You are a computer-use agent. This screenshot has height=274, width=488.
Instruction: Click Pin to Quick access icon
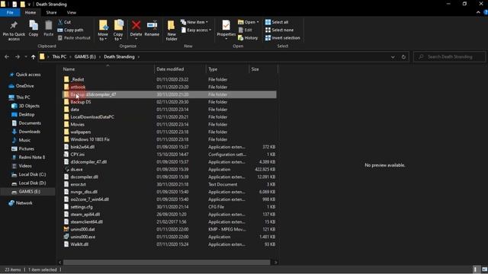tap(14, 30)
